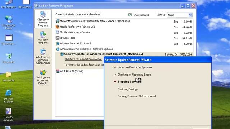Click the Mozilla Firefox 19.0 icon

[57, 27]
